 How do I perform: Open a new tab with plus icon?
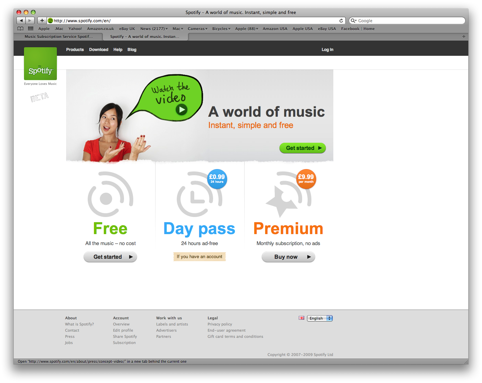[464, 37]
